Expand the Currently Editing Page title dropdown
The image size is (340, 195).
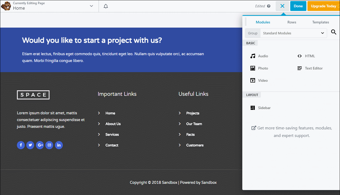tap(91, 6)
